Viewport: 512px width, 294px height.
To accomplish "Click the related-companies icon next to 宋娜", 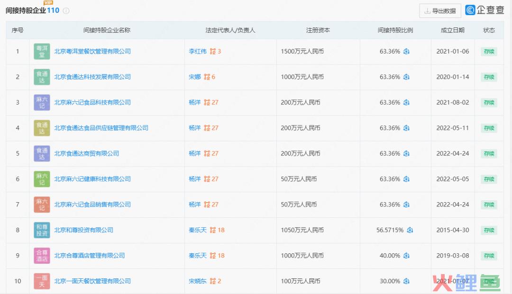I will tap(207, 77).
